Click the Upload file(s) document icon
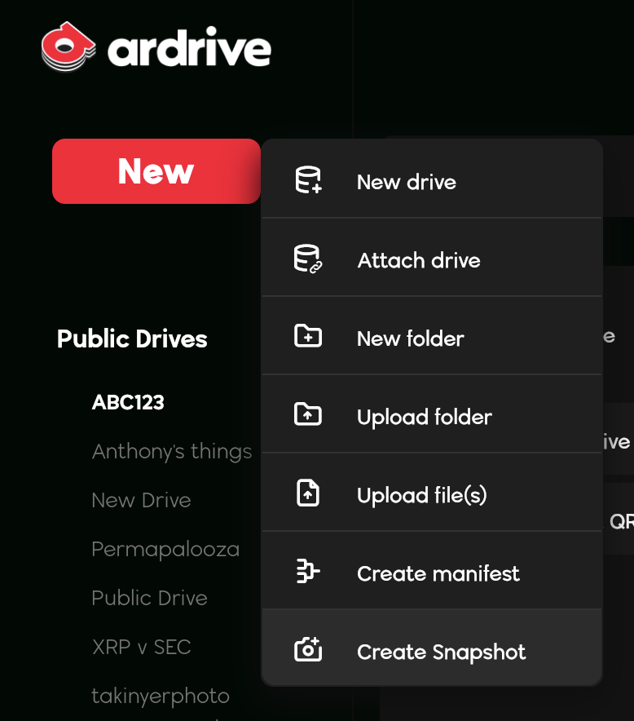The width and height of the screenshot is (634, 721). coord(308,493)
